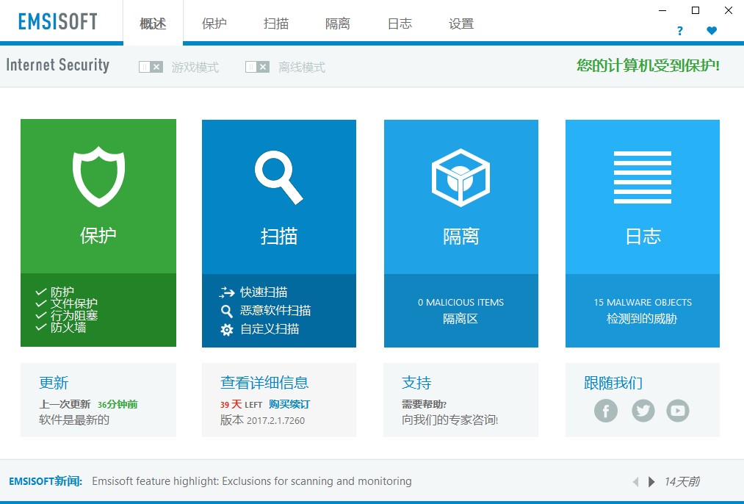744x504 pixels.
Task: Open the Emsisoft YouTube channel
Action: [x=678, y=411]
